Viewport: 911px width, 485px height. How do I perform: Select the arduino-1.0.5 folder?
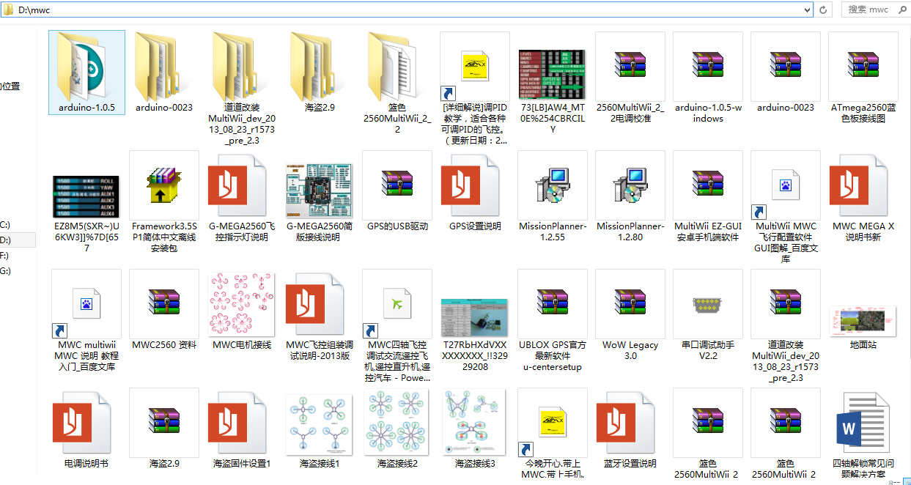[x=86, y=72]
